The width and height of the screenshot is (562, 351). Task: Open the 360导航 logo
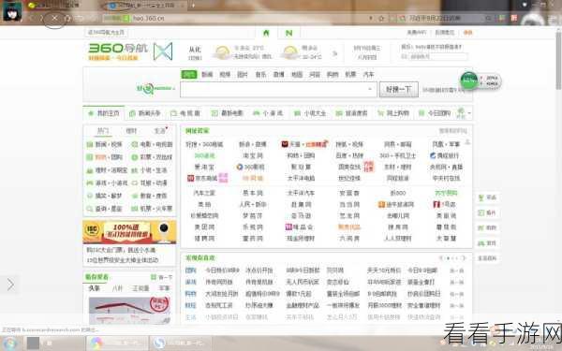pos(118,48)
